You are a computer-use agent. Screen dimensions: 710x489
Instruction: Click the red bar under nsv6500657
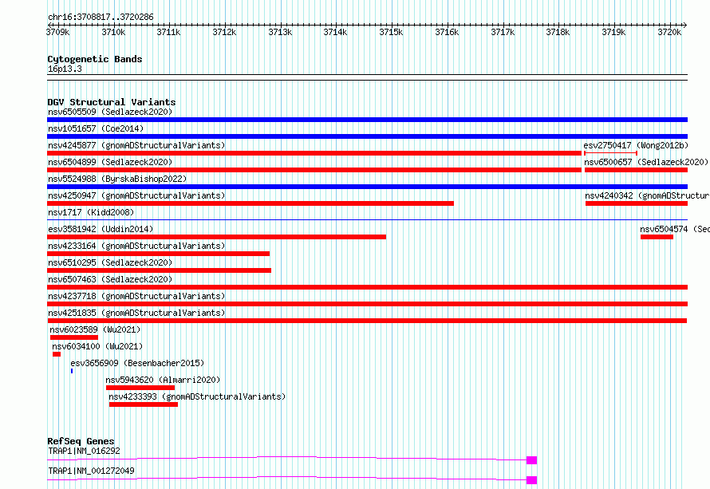[636, 170]
